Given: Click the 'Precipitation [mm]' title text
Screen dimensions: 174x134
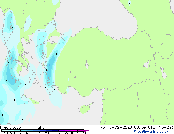Looking at the screenshot, I should click(18, 127).
